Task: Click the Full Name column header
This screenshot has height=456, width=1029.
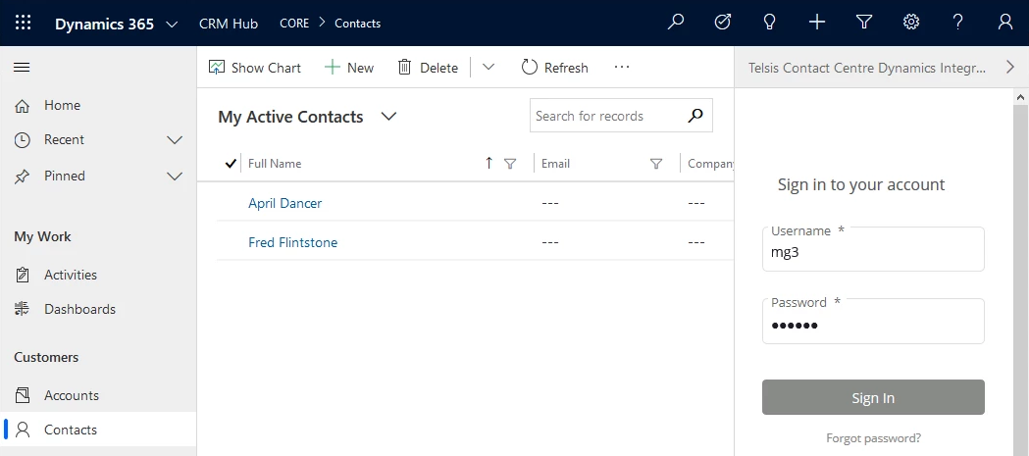Action: [x=275, y=164]
